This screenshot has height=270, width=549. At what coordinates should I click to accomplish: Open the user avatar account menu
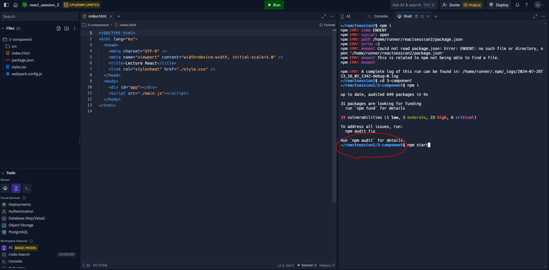coord(540,5)
